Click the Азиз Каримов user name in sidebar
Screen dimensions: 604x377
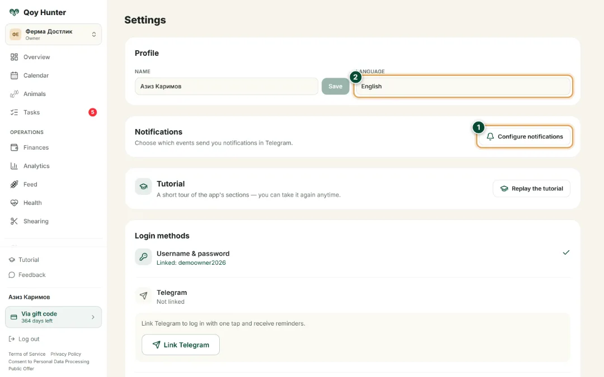[x=29, y=297]
